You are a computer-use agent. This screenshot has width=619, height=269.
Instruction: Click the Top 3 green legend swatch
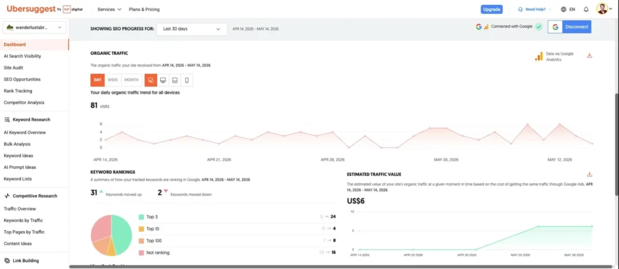(x=141, y=217)
